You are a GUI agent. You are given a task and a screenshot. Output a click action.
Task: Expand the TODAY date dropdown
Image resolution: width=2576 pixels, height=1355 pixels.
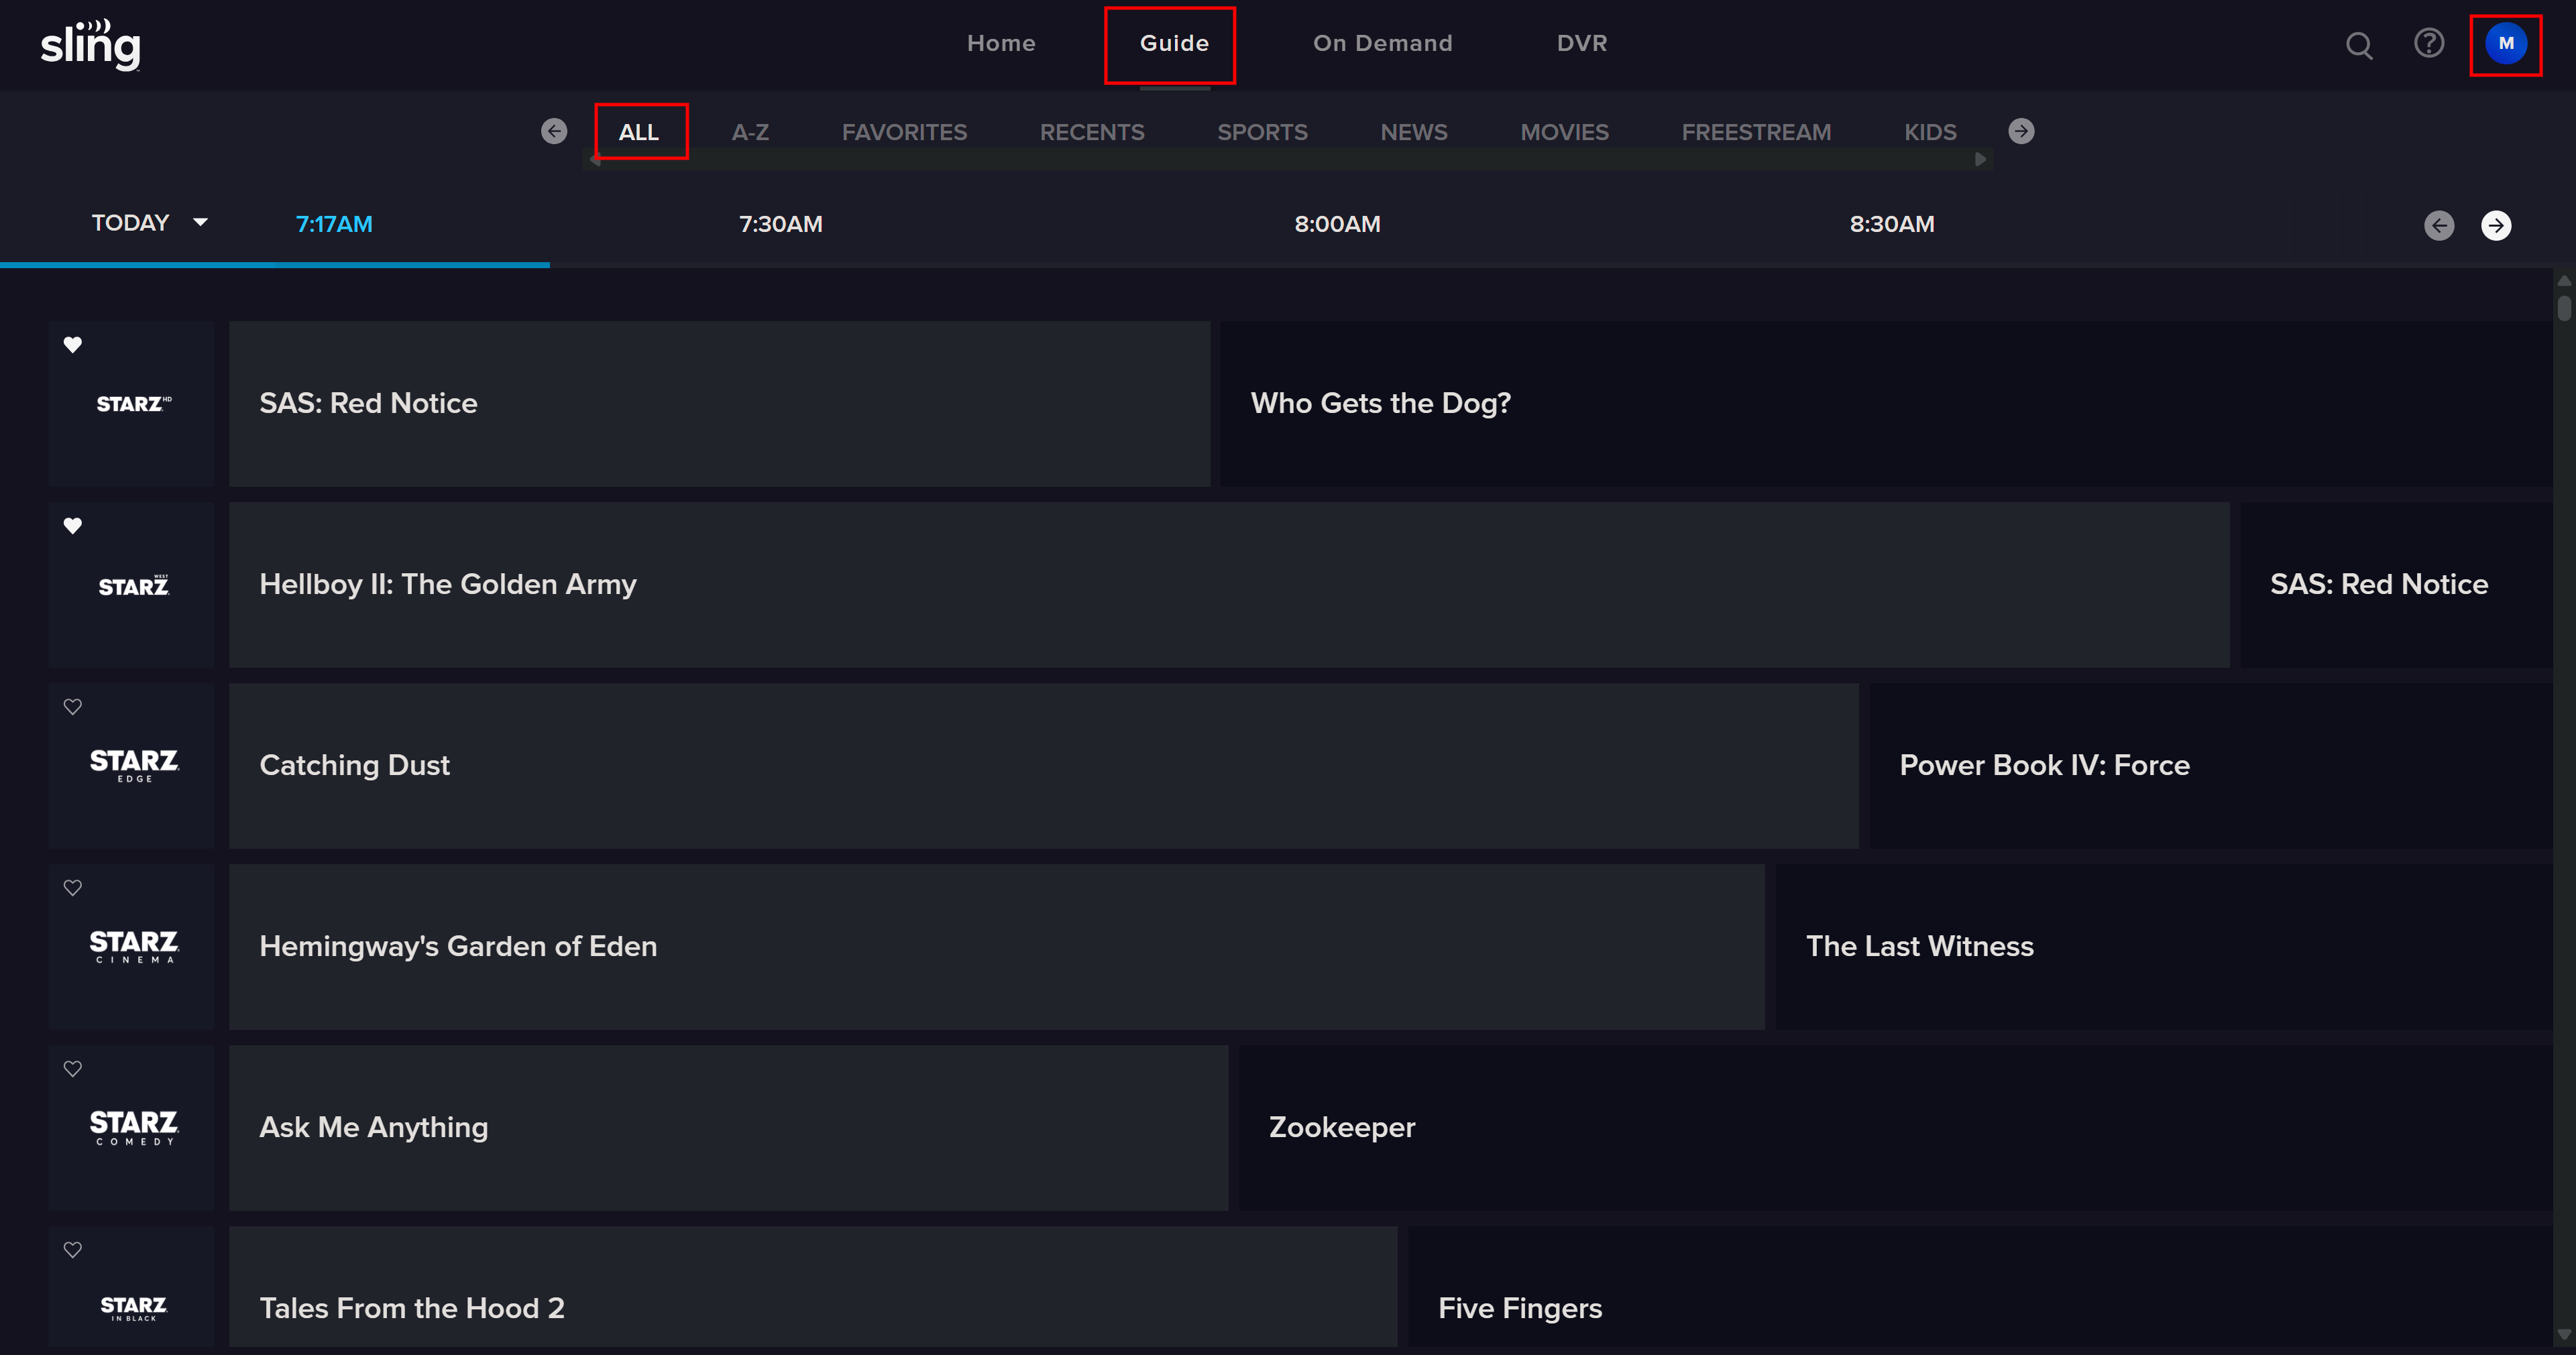pos(150,223)
